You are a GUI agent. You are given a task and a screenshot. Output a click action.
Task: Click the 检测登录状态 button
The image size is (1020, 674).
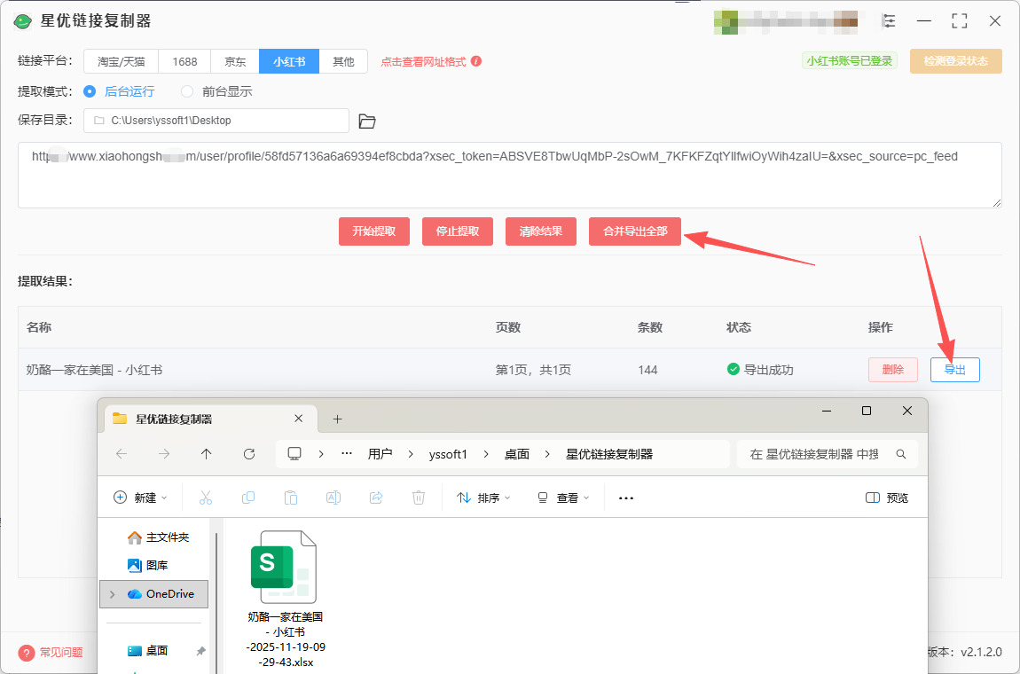click(955, 61)
